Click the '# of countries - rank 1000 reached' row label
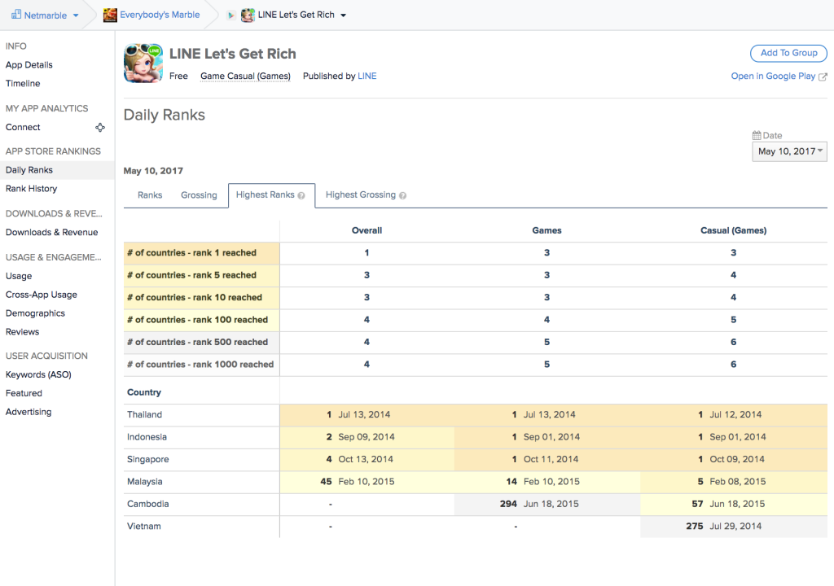This screenshot has width=834, height=586. coord(200,365)
